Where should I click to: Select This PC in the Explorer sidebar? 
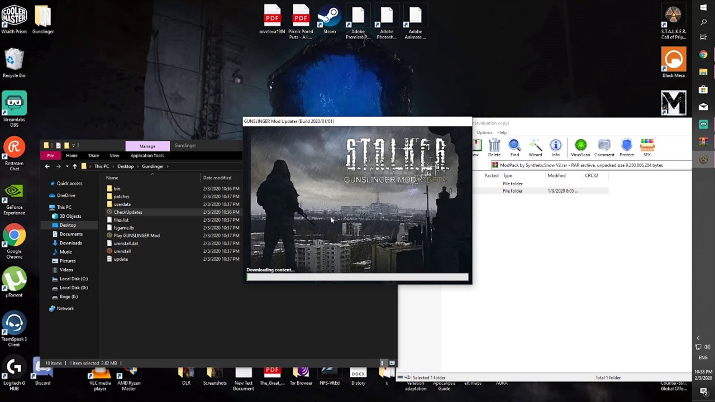point(64,207)
